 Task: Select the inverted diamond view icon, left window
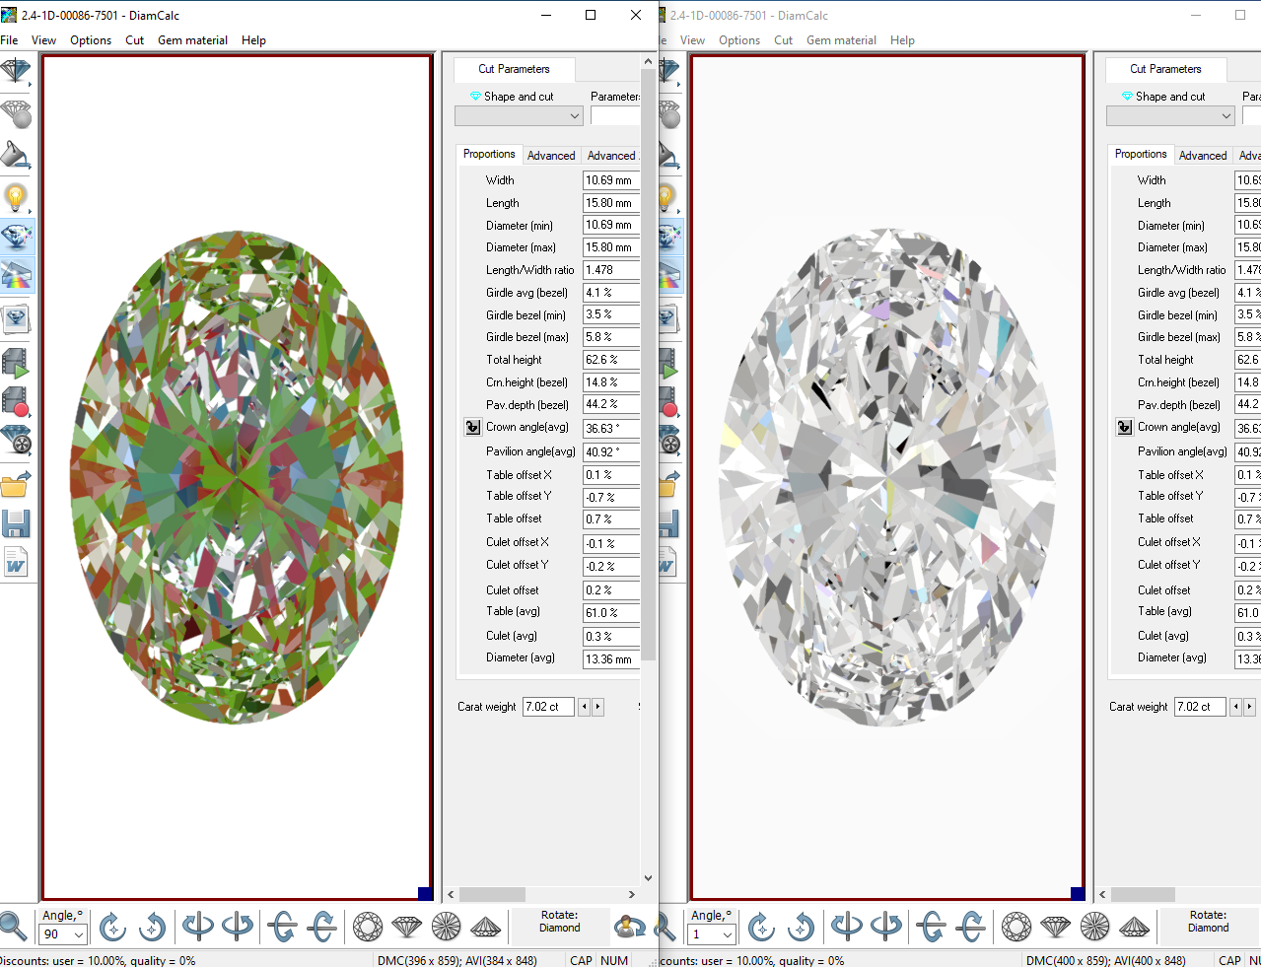tap(486, 927)
